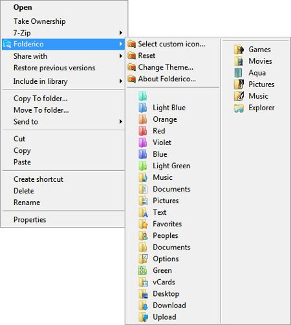Click the Text folder icon with letter A

[x=143, y=212]
